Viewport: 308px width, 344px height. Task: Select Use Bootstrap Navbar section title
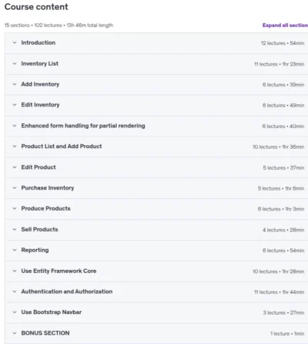pos(52,312)
